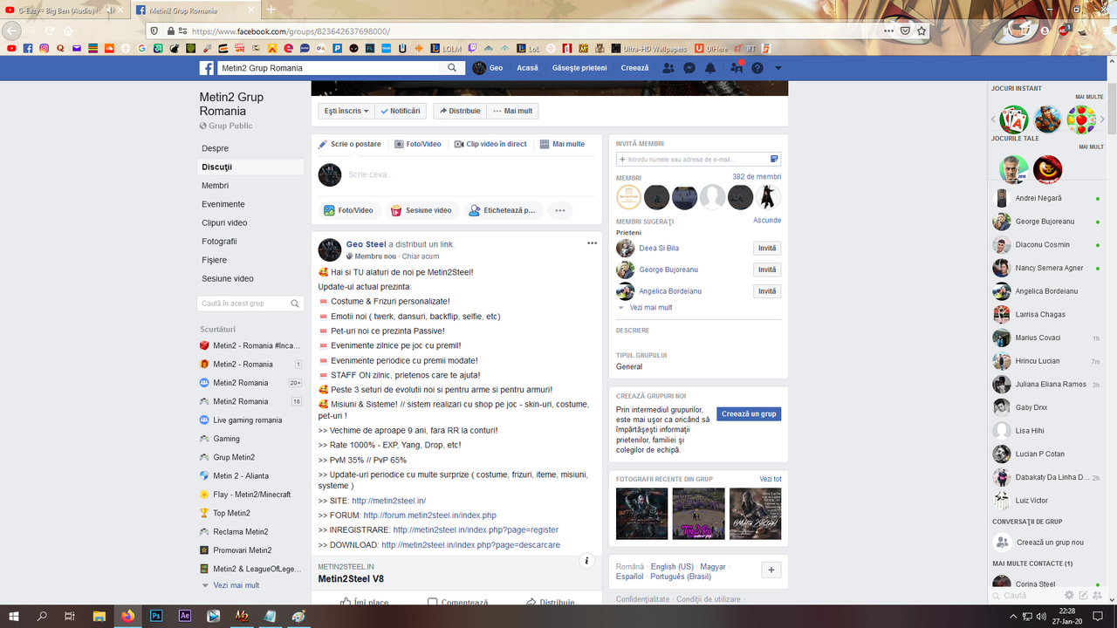Invite George Bujoreanu to the group
The height and width of the screenshot is (628, 1117).
[x=767, y=270]
